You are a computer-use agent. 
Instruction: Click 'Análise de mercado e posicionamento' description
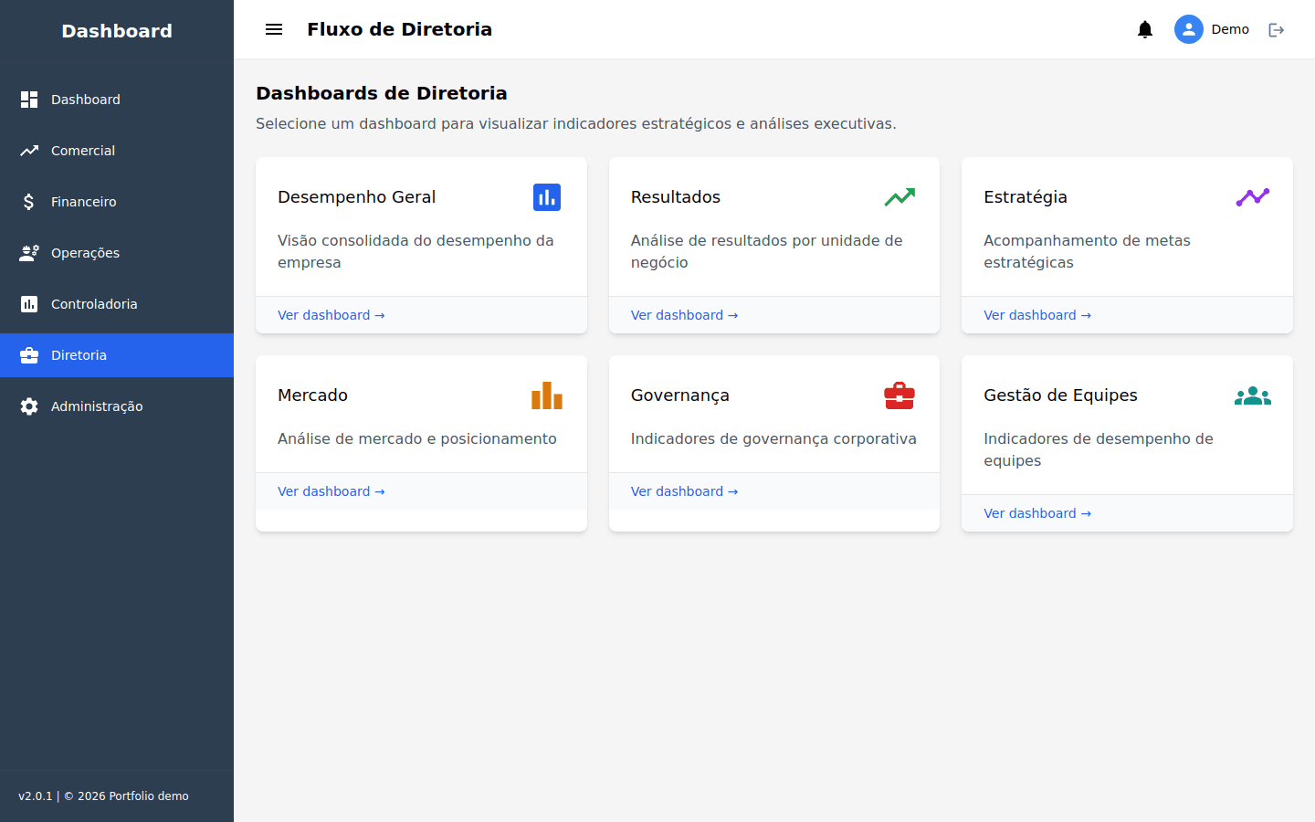click(x=417, y=438)
